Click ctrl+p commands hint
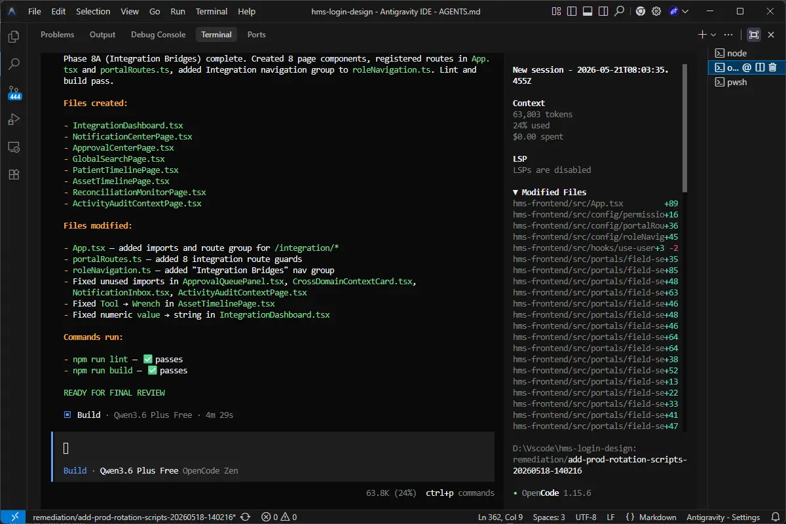Viewport: 786px width, 524px height. point(460,493)
